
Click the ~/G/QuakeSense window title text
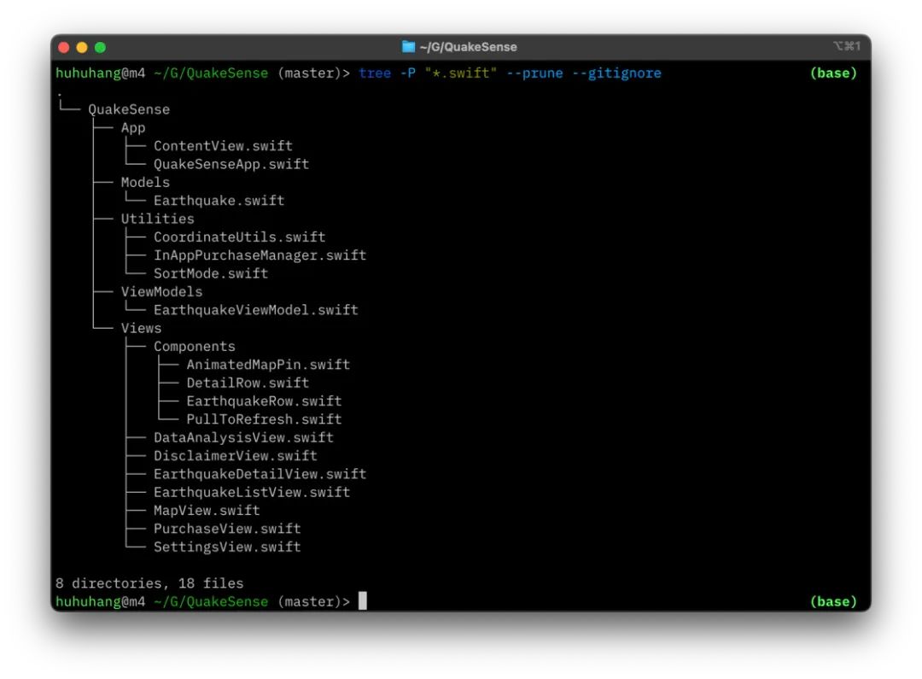pos(468,47)
